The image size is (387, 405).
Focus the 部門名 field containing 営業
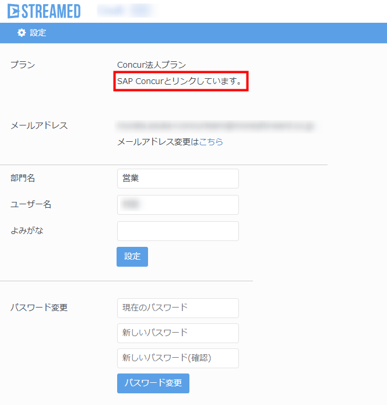178,179
